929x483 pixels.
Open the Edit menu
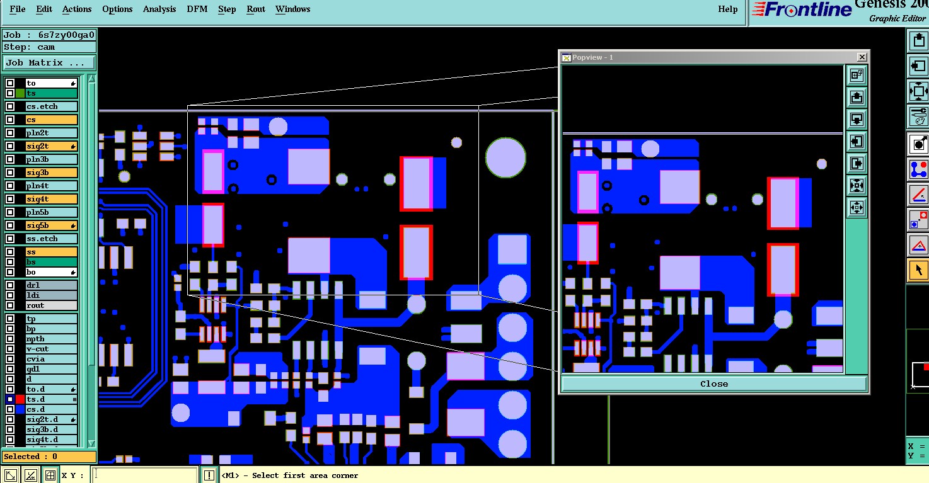[x=44, y=9]
